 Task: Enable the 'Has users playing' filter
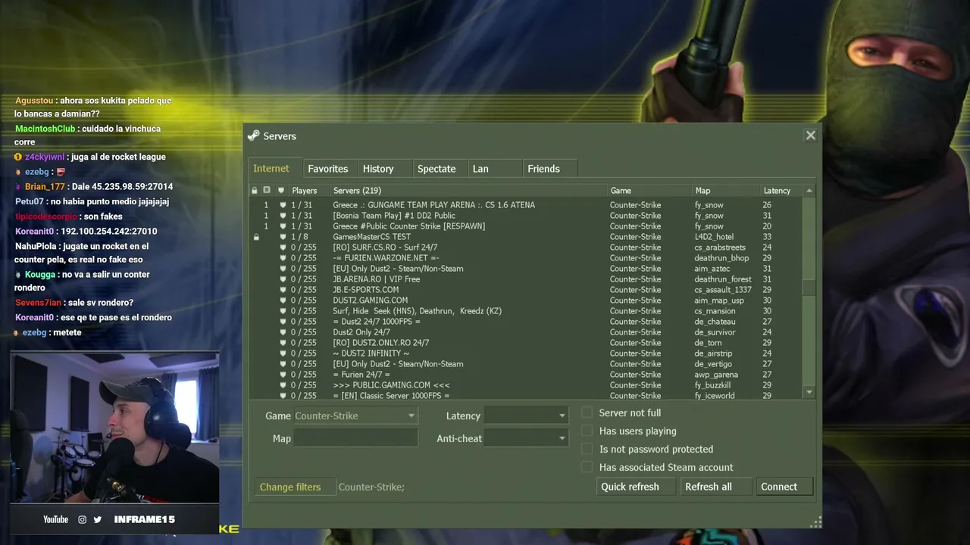(587, 431)
